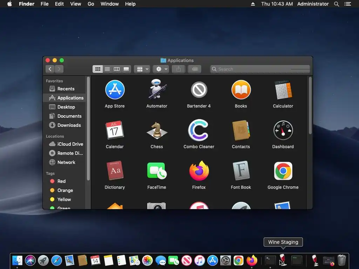Image resolution: width=359 pixels, height=269 pixels.
Task: Open System Preferences from the Dock
Action: pos(225,260)
